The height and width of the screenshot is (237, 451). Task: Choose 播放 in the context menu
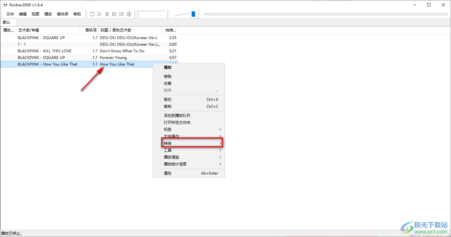pyautogui.click(x=189, y=67)
